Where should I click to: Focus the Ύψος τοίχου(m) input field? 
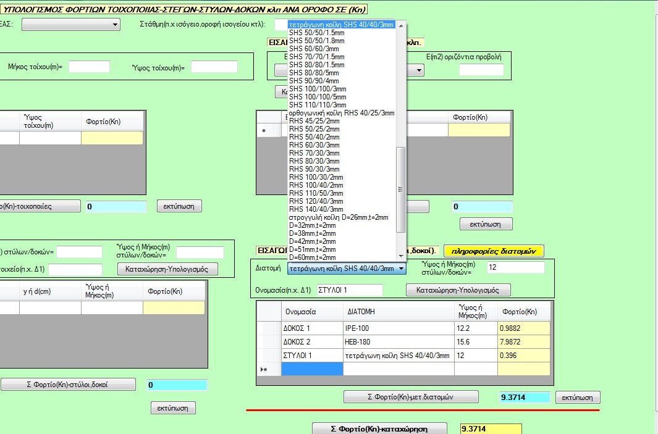pyautogui.click(x=214, y=67)
